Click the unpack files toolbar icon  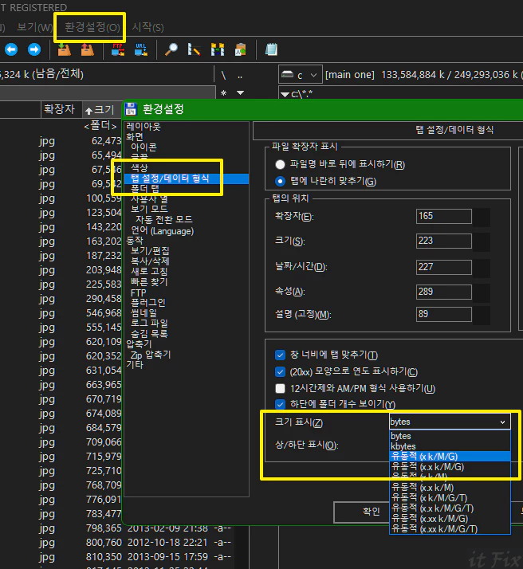[88, 49]
